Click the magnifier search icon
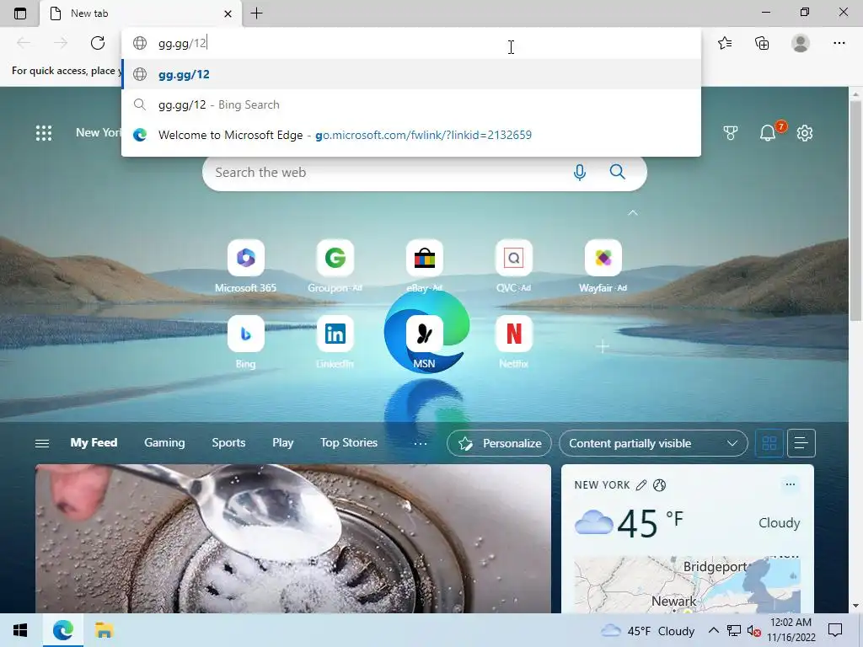The height and width of the screenshot is (647, 863). click(x=618, y=172)
